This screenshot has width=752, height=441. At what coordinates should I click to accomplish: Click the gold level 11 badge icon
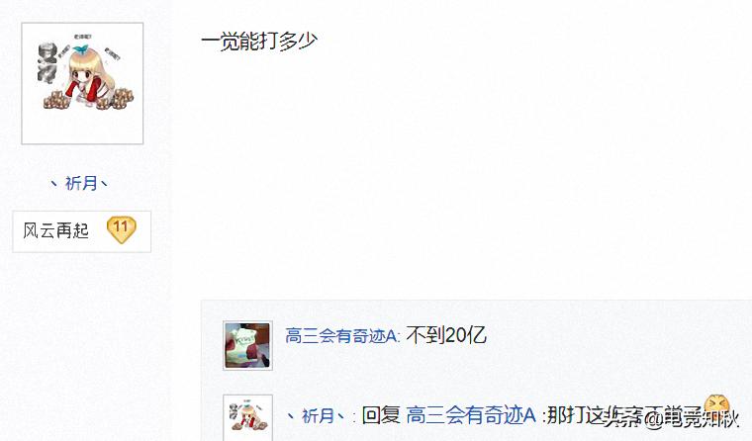tap(121, 229)
